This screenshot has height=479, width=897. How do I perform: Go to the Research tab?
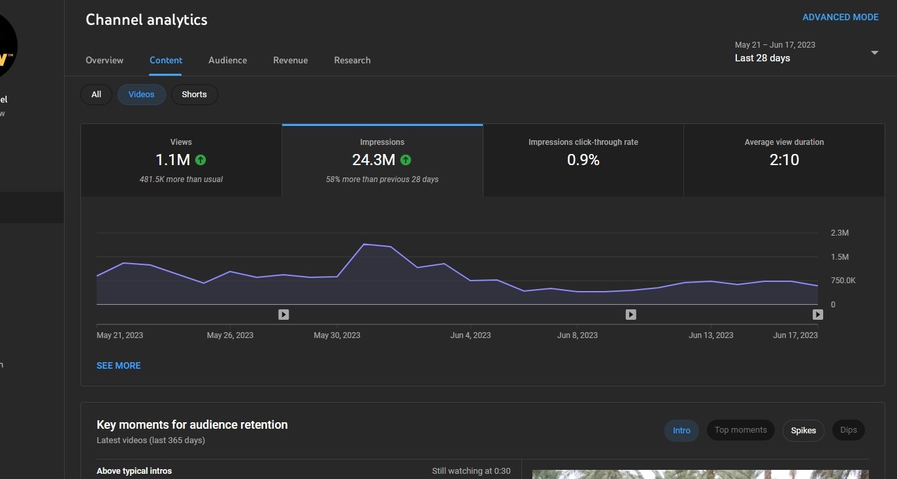(352, 60)
